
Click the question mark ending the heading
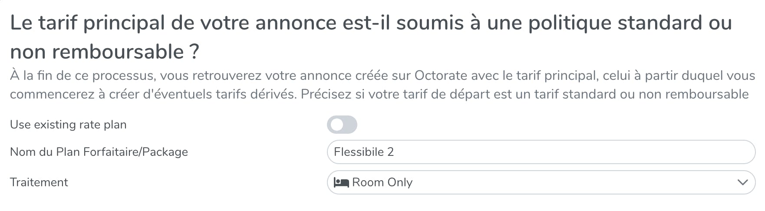coord(194,52)
